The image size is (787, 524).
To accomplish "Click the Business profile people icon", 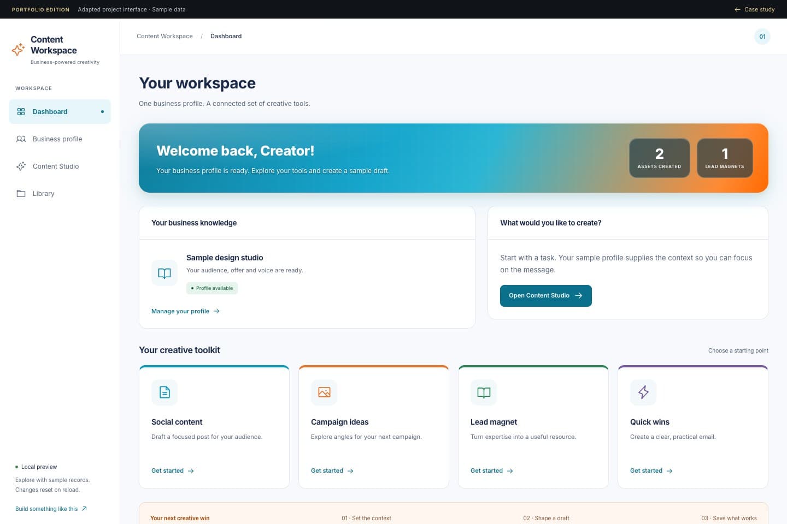I will (21, 139).
